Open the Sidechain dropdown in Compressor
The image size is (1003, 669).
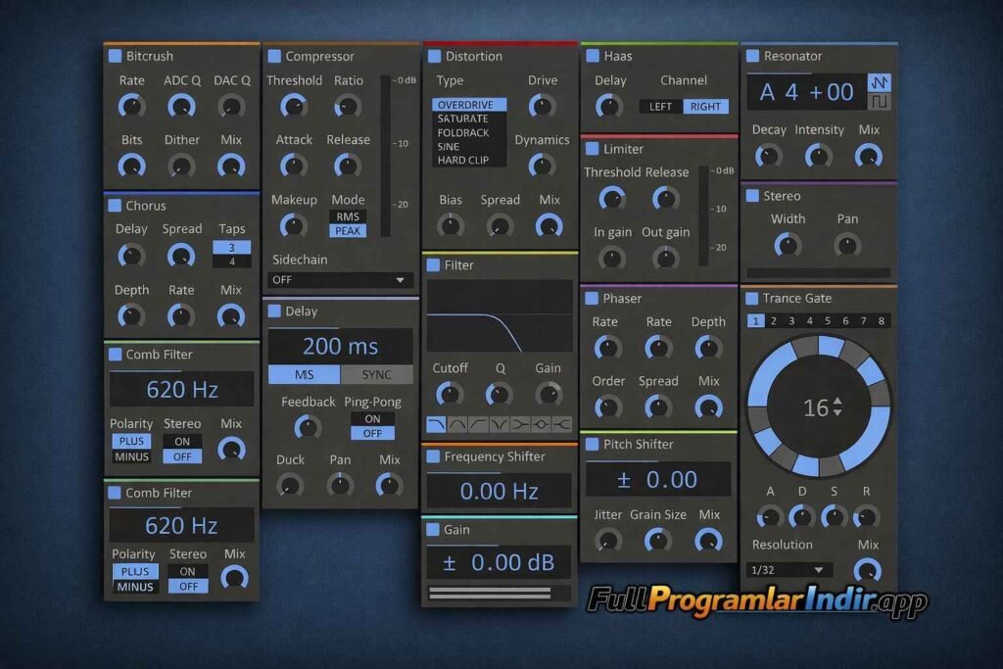point(340,280)
